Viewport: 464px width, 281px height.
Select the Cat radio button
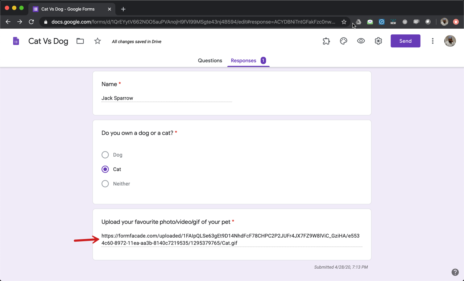pos(105,169)
